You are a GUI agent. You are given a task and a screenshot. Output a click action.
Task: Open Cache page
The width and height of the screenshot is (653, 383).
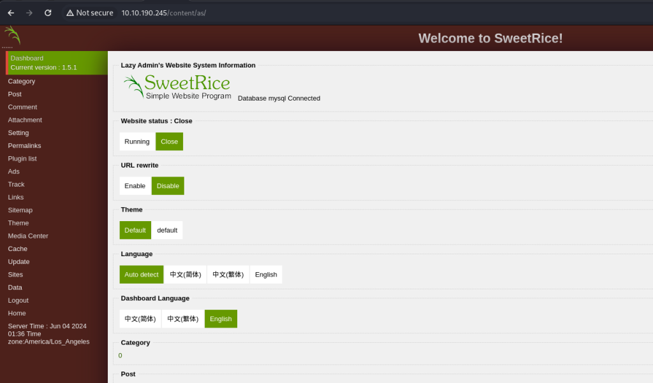17,249
